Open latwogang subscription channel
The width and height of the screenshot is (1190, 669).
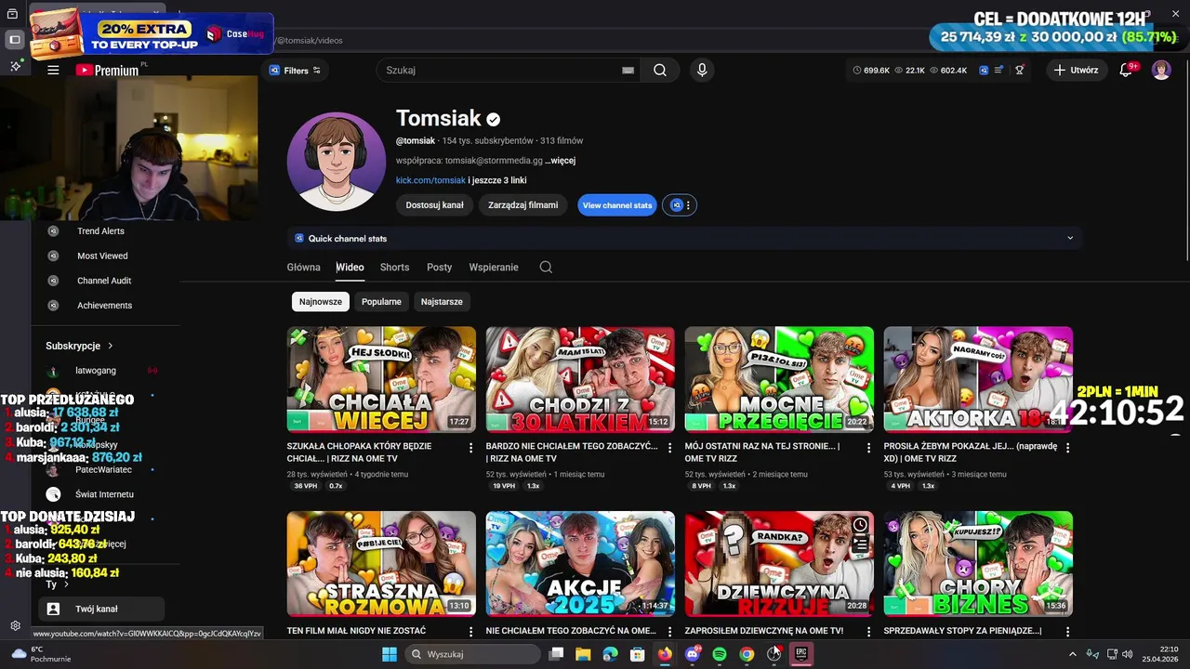(x=96, y=371)
